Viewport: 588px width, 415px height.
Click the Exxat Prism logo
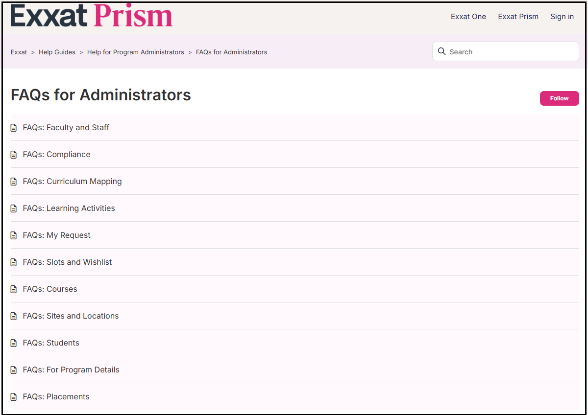tap(92, 16)
